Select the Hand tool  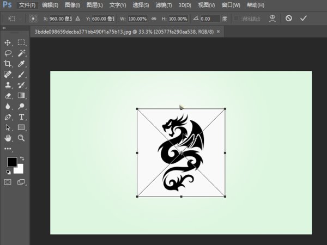tap(8, 138)
